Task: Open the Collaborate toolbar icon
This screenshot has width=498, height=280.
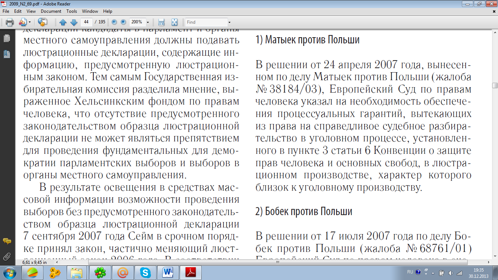Action: (23, 22)
